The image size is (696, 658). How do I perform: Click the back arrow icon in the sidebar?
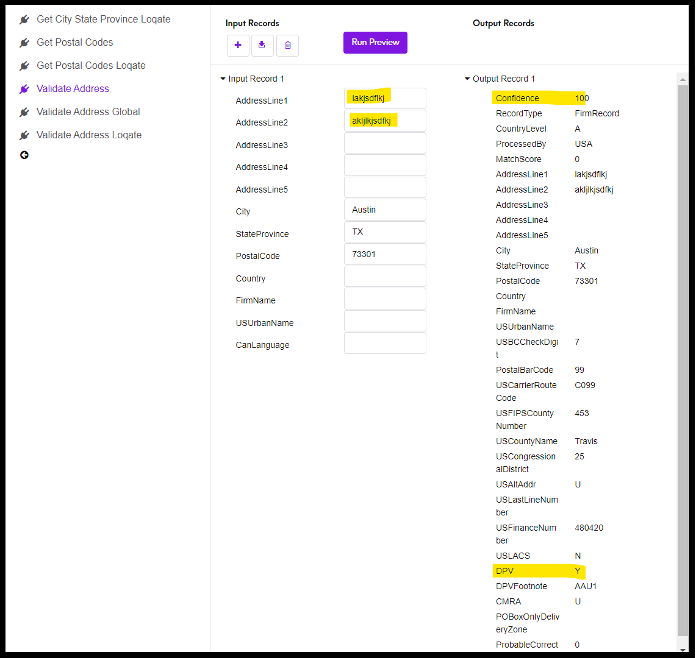(x=24, y=155)
